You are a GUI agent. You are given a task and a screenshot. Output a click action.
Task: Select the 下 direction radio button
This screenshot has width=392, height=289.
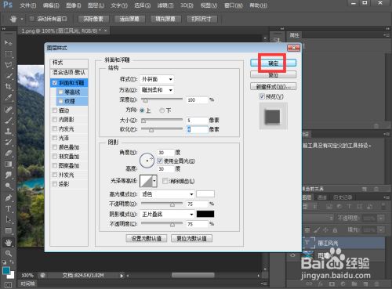(x=162, y=110)
